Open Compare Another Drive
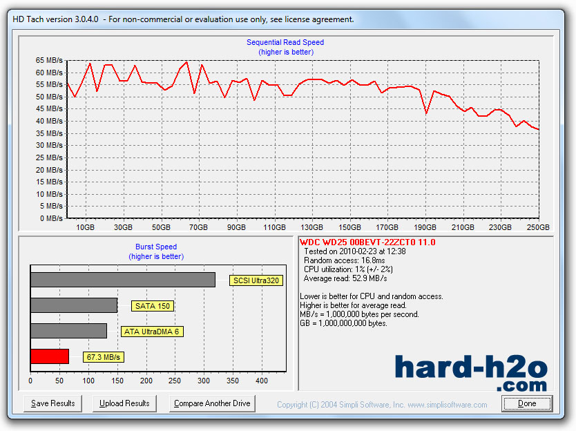 point(212,403)
